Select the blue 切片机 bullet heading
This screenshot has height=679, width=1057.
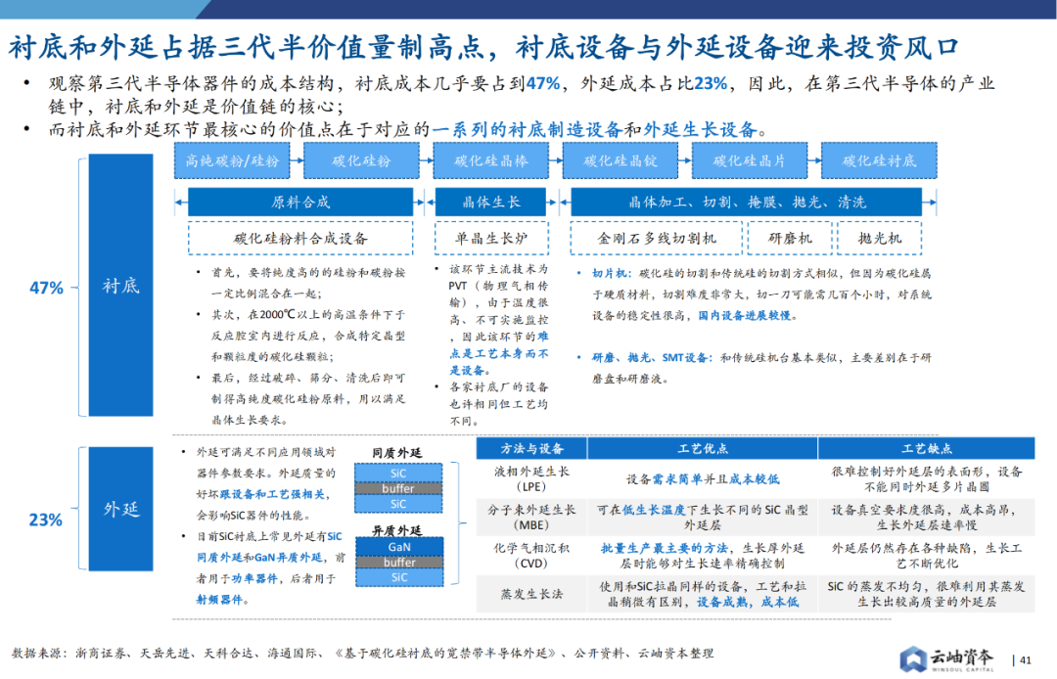[x=612, y=273]
